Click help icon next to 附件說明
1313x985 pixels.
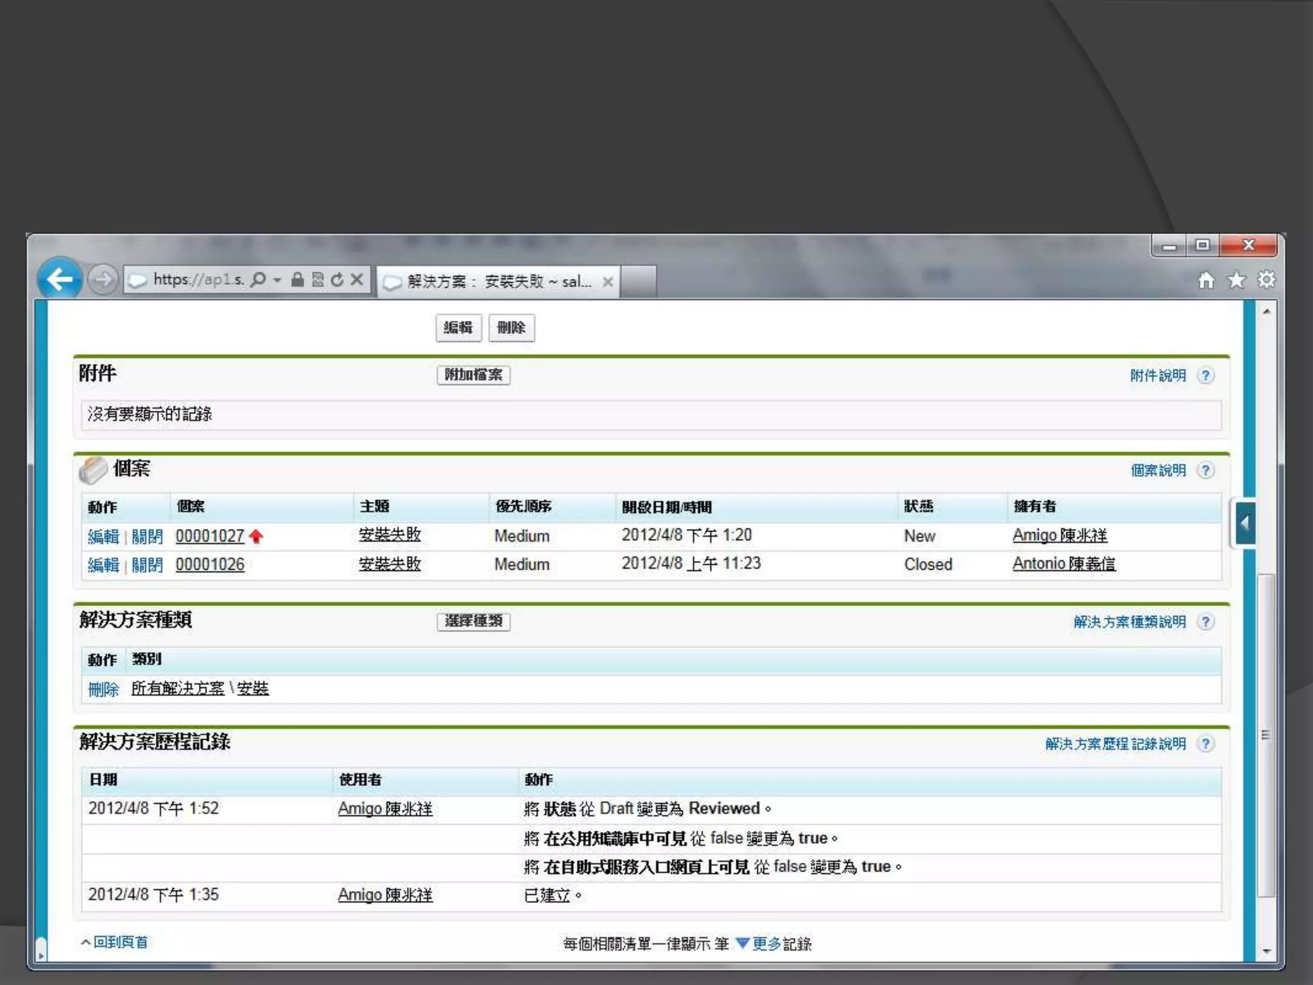pos(1206,376)
